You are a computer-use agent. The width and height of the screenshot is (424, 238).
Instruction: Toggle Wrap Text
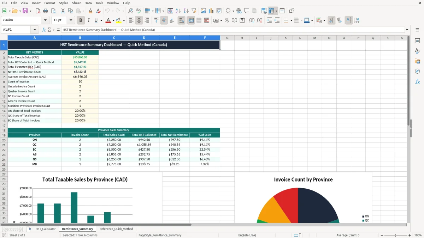tap(181, 20)
